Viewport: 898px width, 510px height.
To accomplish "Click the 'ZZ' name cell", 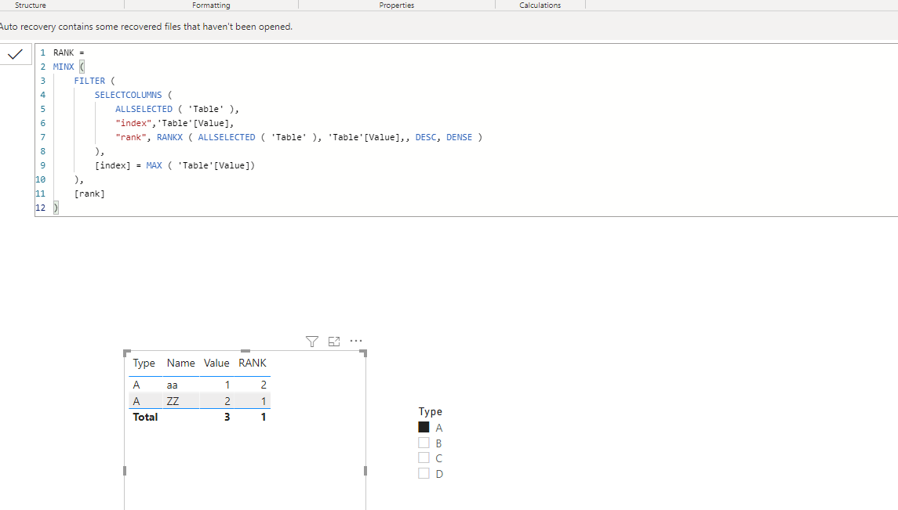I will pos(173,401).
